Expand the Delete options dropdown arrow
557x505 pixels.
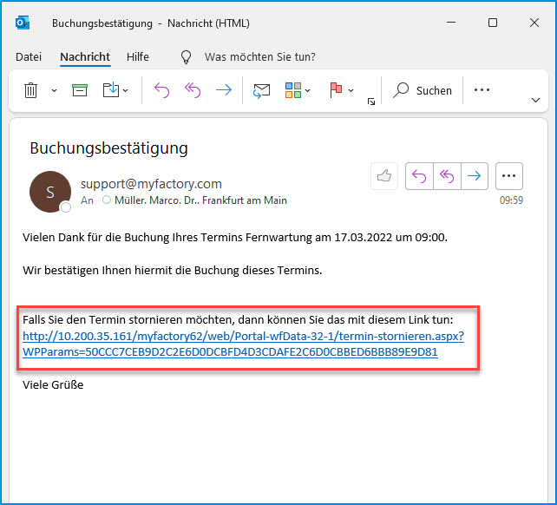point(54,90)
